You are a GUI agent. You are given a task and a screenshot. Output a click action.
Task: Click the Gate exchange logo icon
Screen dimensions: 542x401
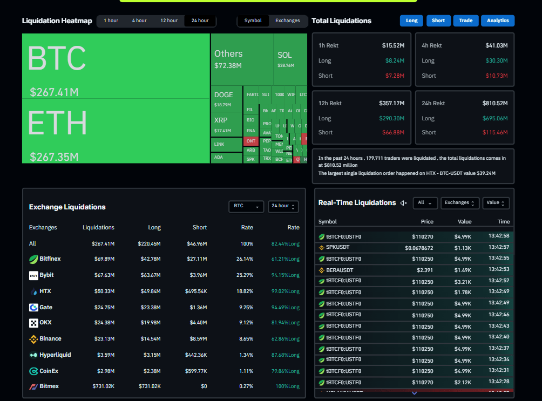(x=33, y=308)
